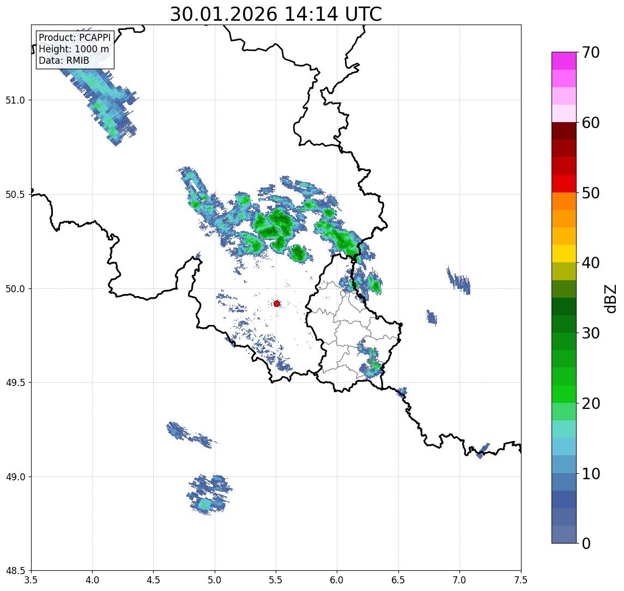The image size is (624, 591).
Task: Click the colorbar tick label 50
Action: (591, 193)
